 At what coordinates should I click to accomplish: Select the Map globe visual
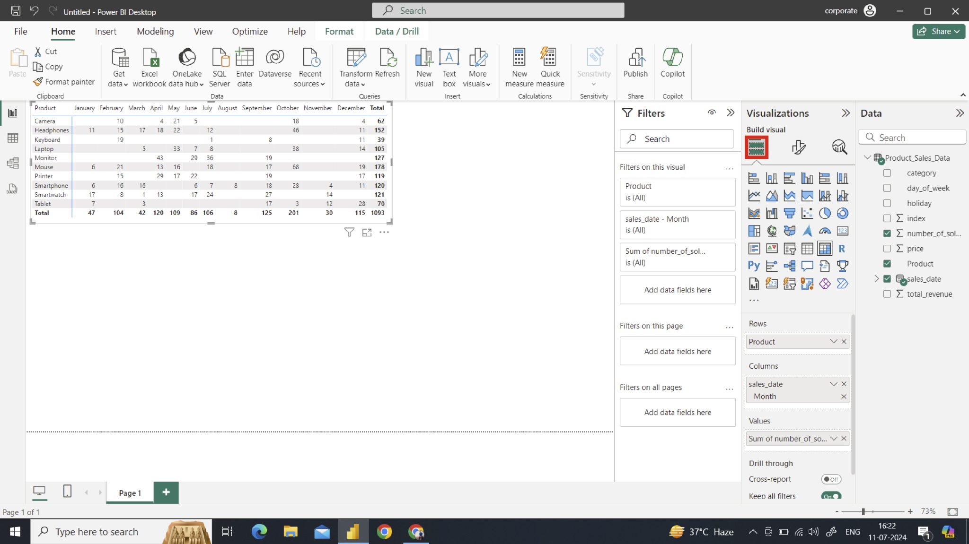(x=772, y=231)
